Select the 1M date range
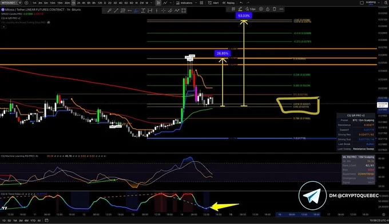 pyautogui.click(x=15, y=221)
